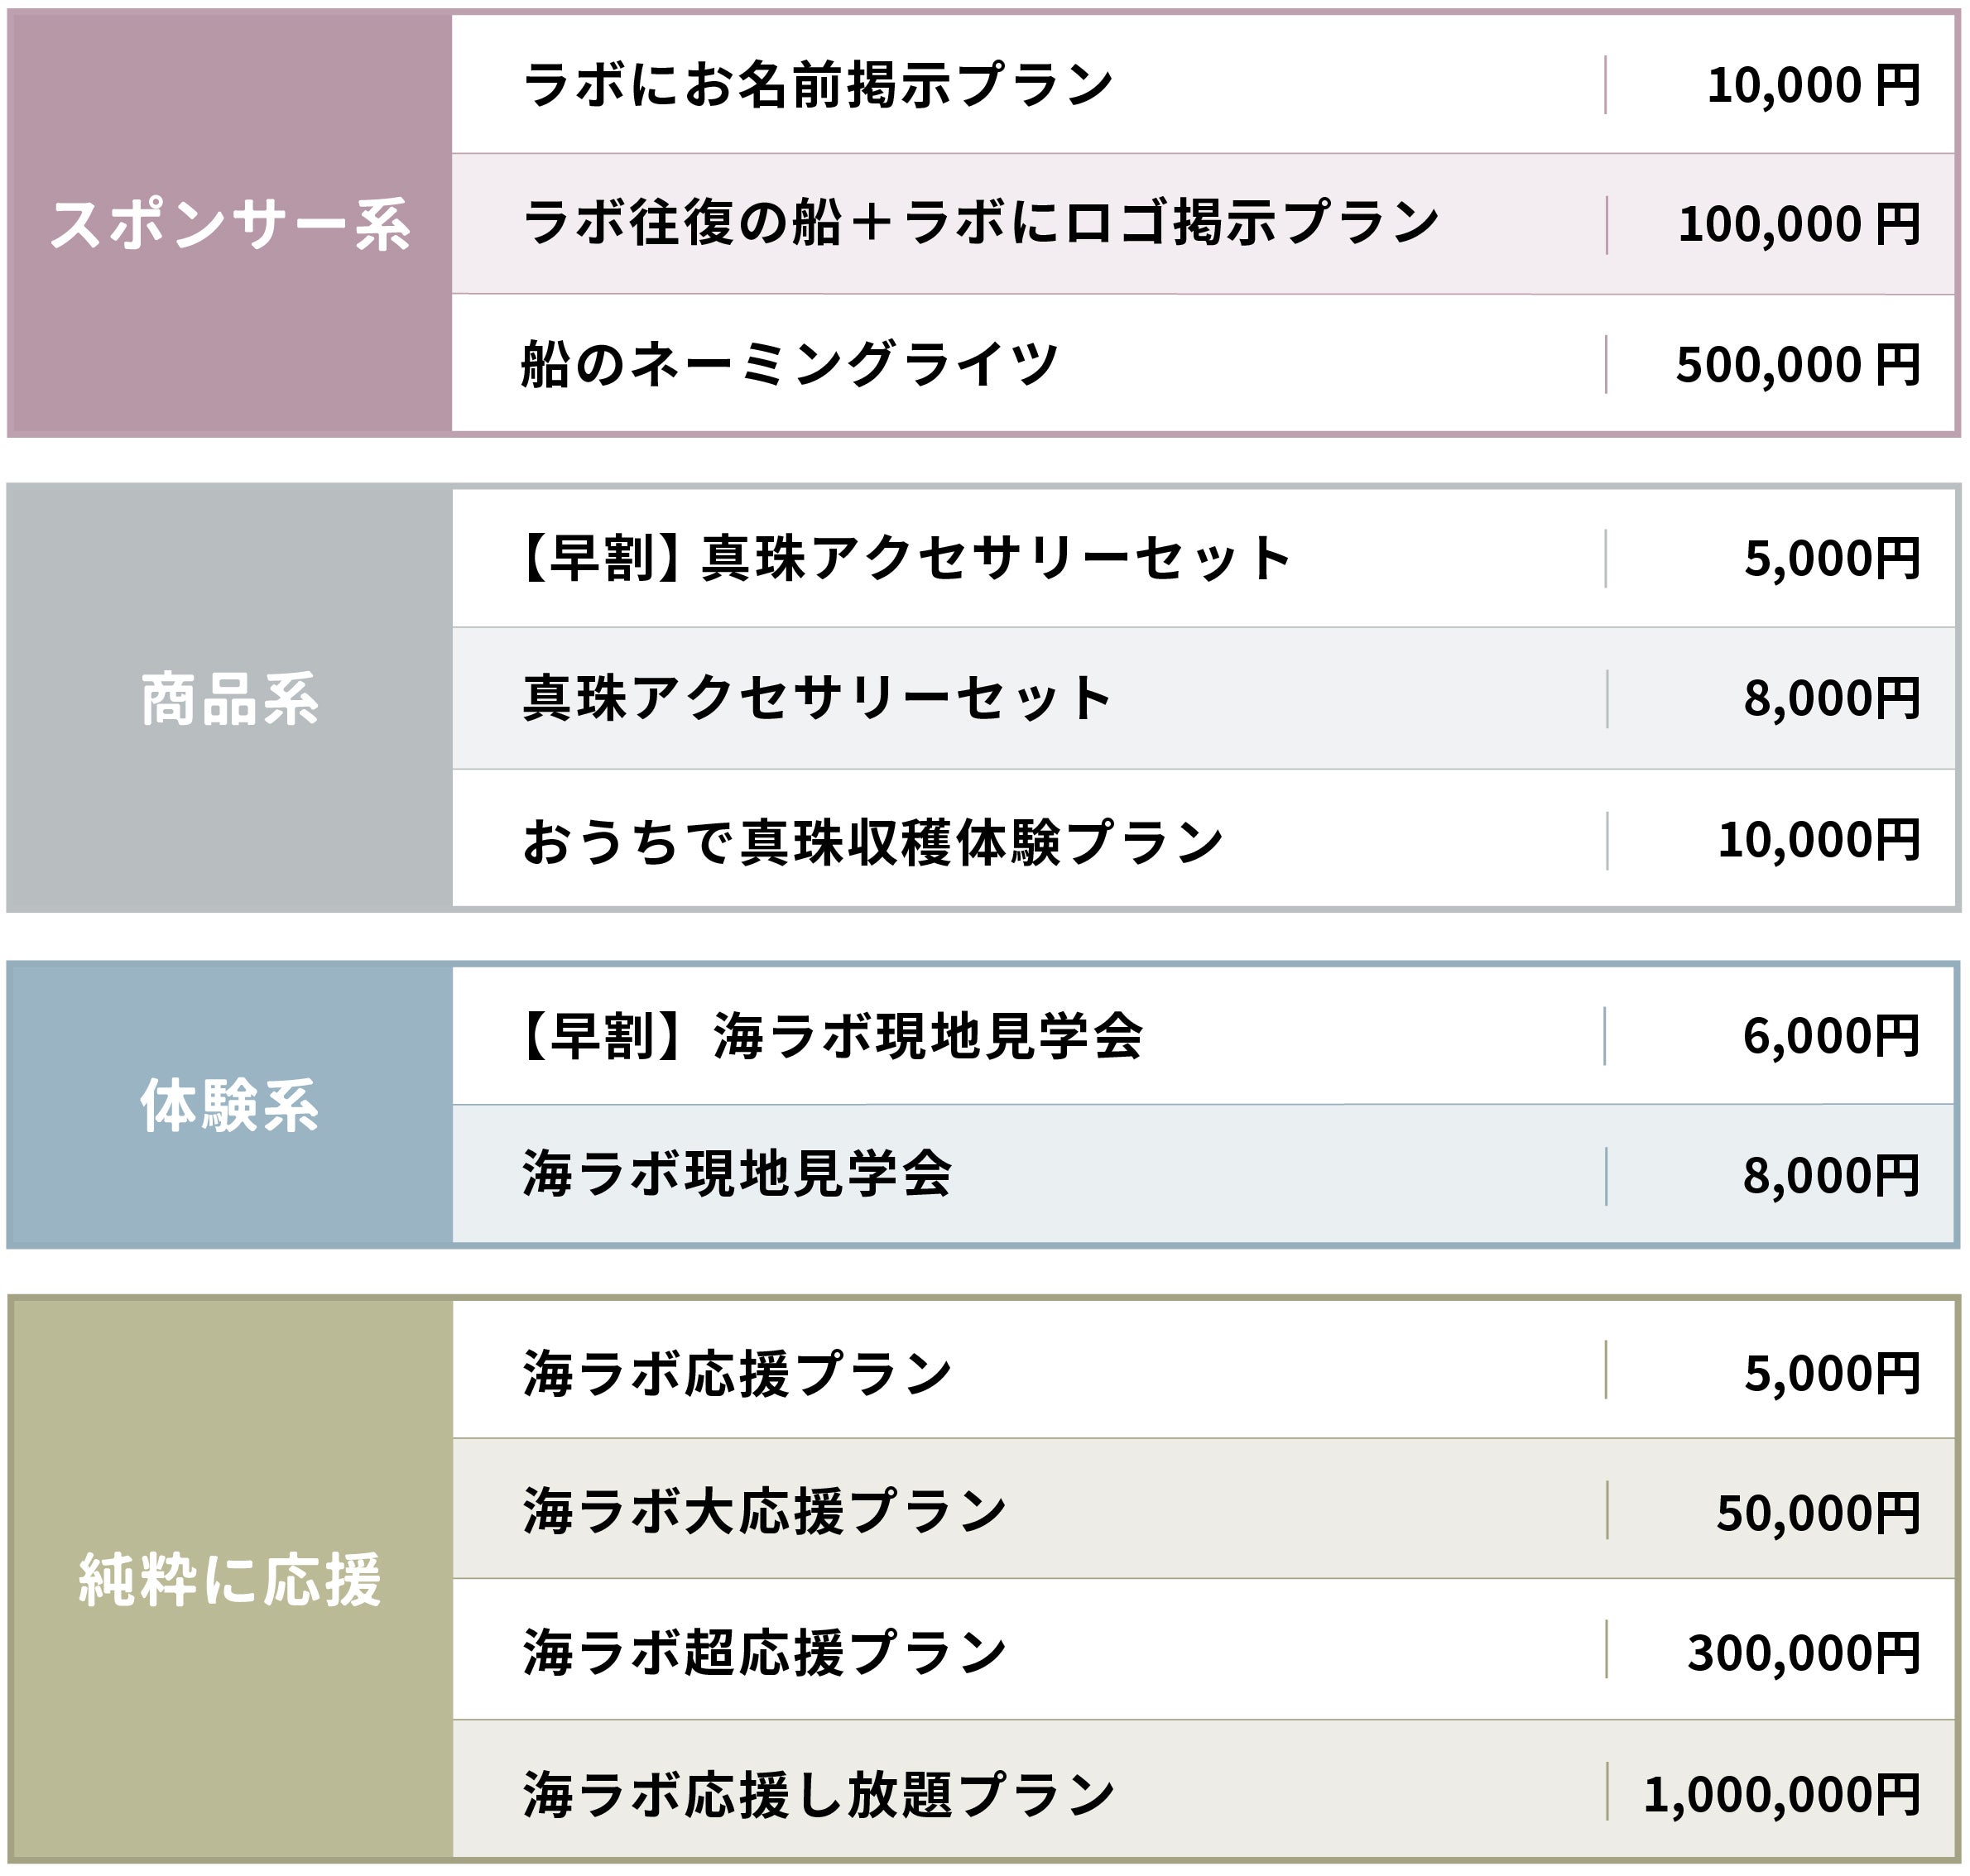Open the 海ラボ超応援プラン entry
Screen dimensions: 1970x1876
(765, 1652)
